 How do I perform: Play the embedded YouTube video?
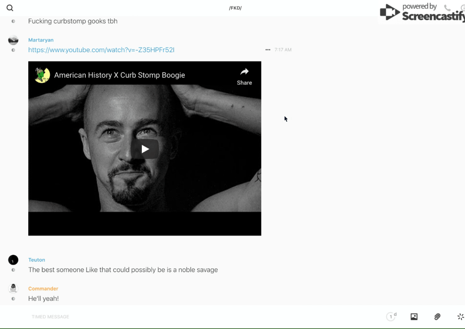click(145, 149)
